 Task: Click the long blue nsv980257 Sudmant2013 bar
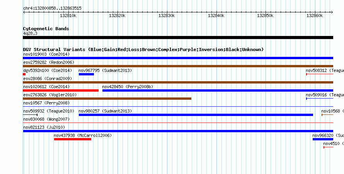click(x=196, y=115)
